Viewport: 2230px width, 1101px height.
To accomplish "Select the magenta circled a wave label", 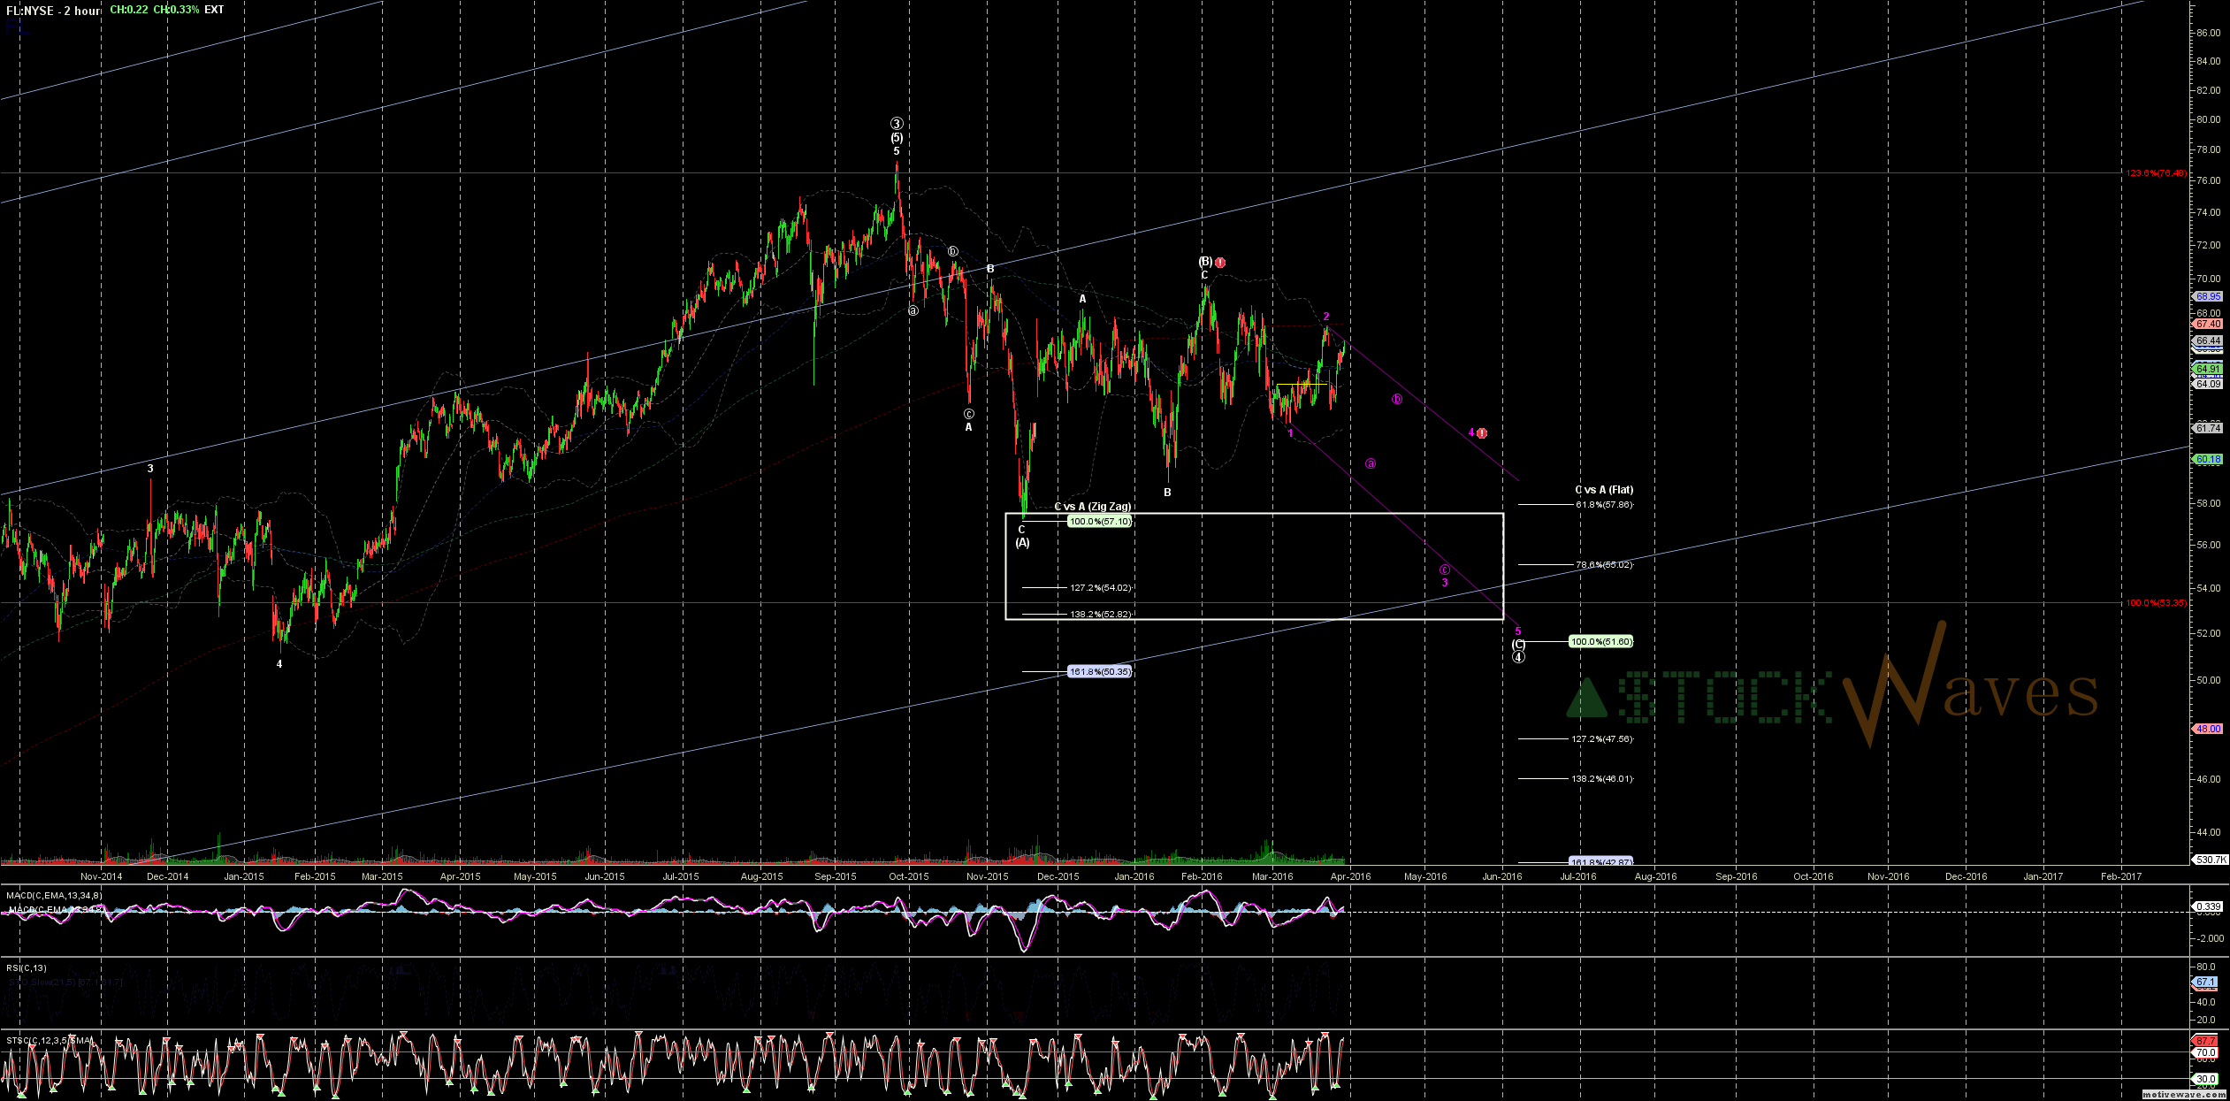I will 1371,463.
